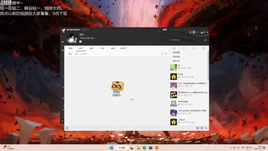Switch to the 热门 main tab
Image resolution: width=268 pixels, height=151 pixels.
pos(81,48)
